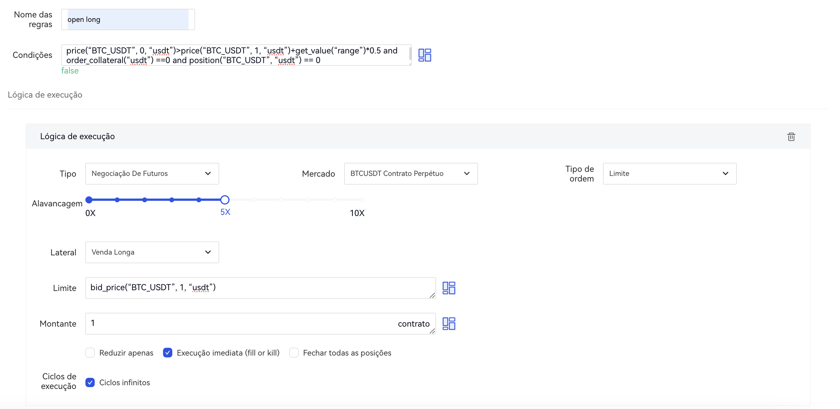Click the Montante amount input field

[x=241, y=323]
